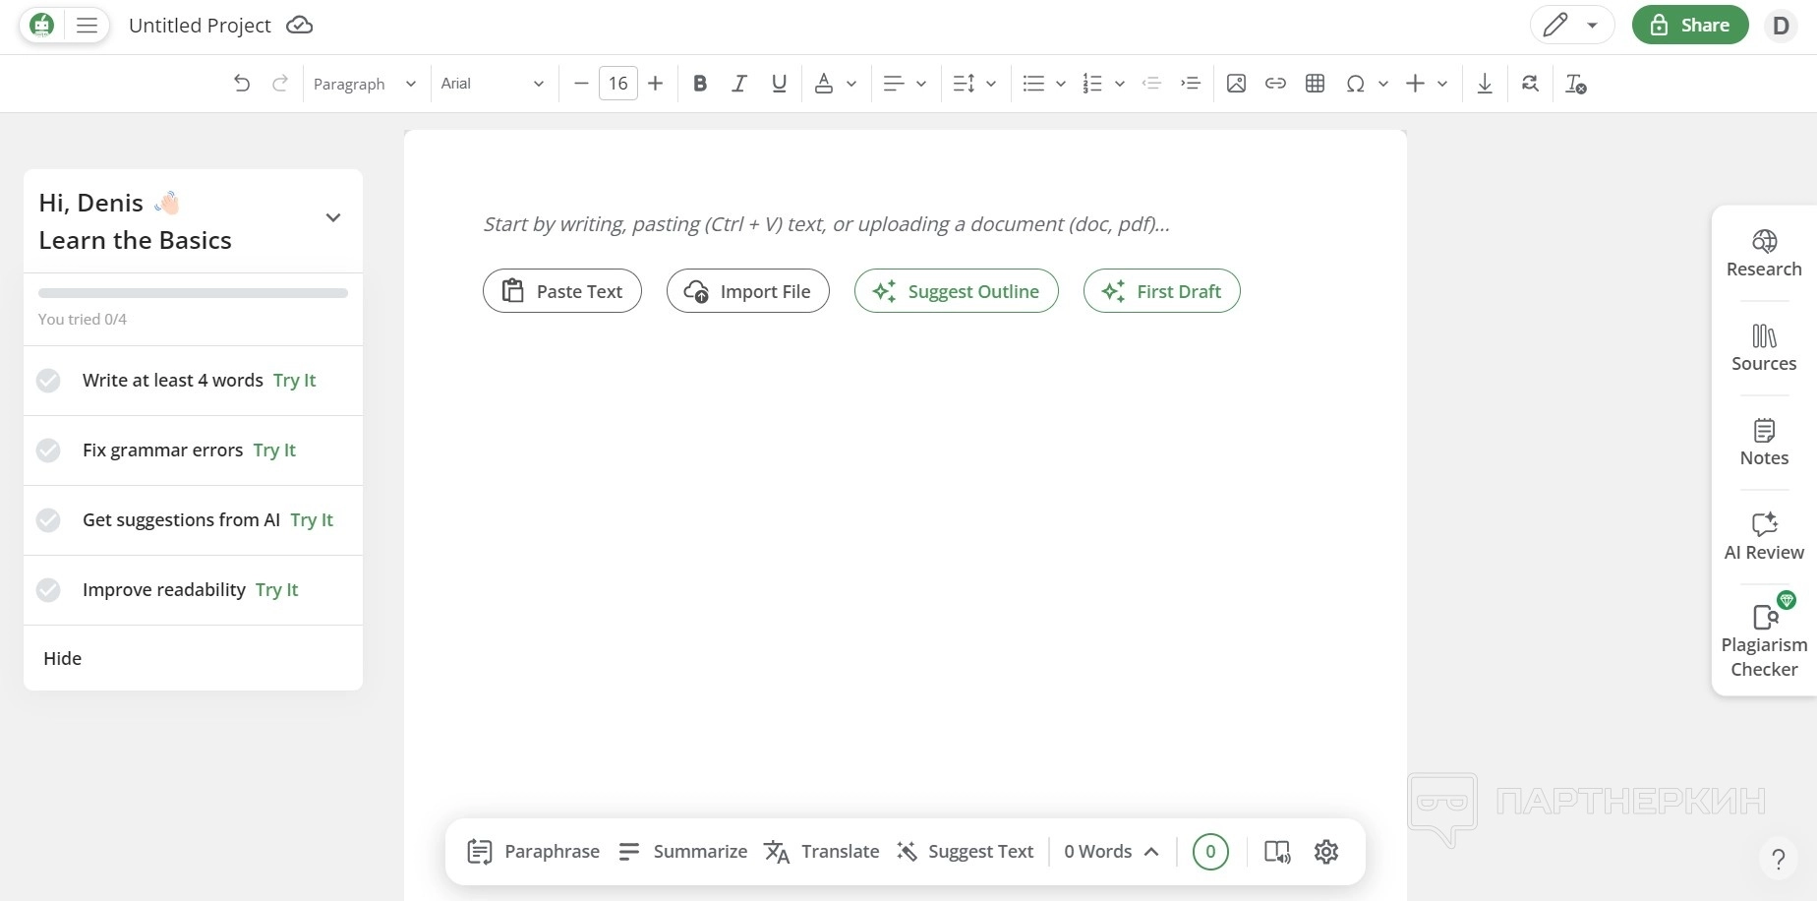The width and height of the screenshot is (1817, 901).
Task: Click the undo arrow icon
Action: pos(242,84)
